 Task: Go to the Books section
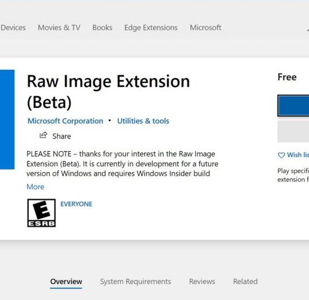coord(102,28)
